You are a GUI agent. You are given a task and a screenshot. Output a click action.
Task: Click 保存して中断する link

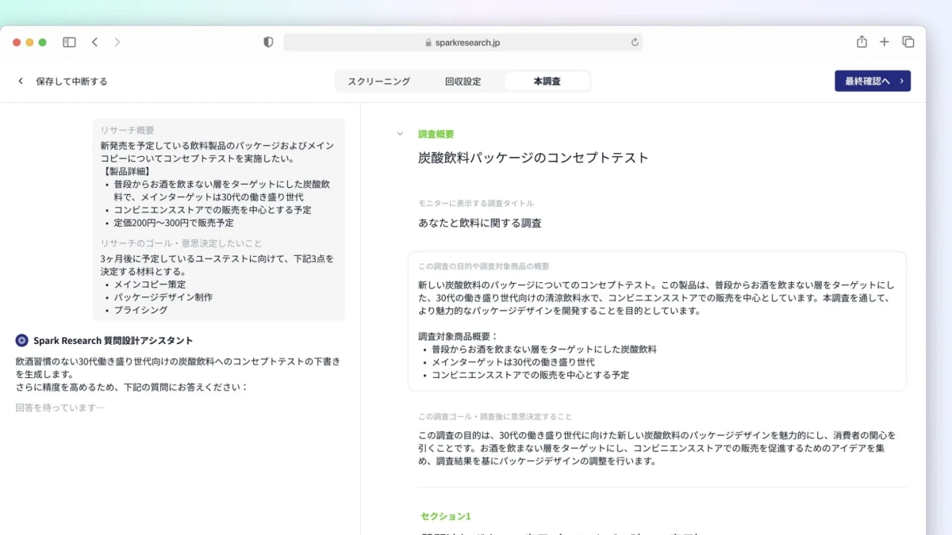pyautogui.click(x=71, y=81)
